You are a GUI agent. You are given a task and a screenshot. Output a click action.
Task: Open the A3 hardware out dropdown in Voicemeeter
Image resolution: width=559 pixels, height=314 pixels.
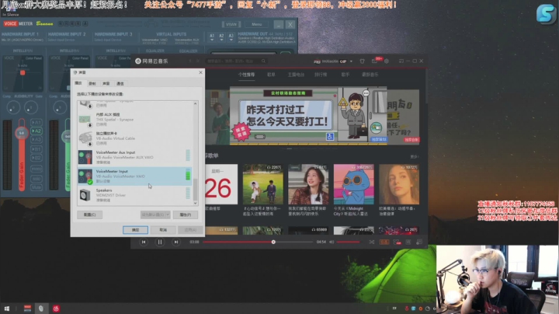click(x=231, y=37)
